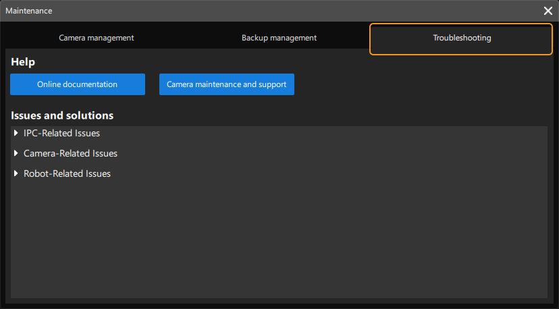This screenshot has width=559, height=309.
Task: Switch to the Camera management tab
Action: pos(97,38)
